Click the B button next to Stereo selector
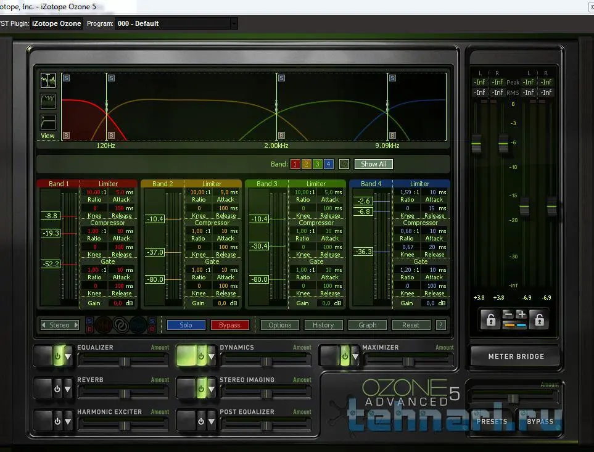This screenshot has width=594, height=452. tap(90, 329)
